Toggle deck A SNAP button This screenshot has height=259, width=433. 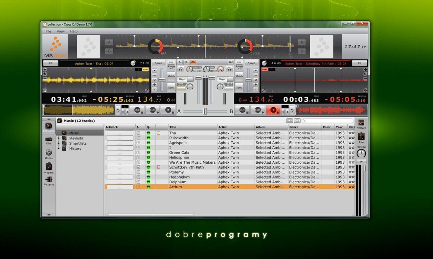[145, 69]
